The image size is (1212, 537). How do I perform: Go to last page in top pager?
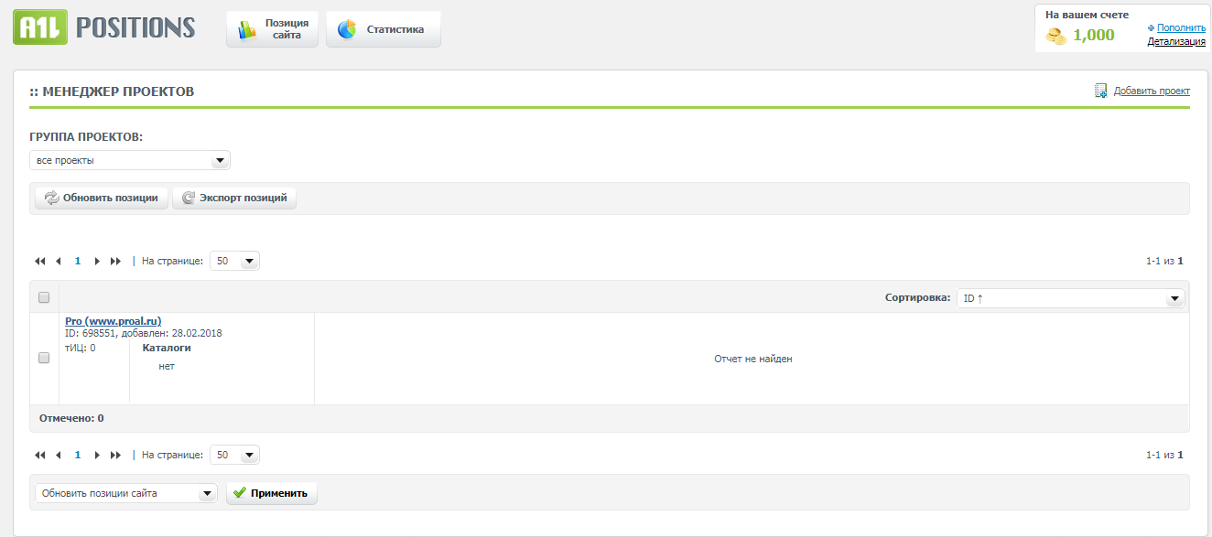(115, 262)
